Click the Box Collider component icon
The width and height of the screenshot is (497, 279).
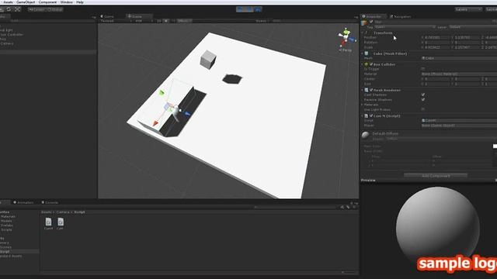[367, 64]
